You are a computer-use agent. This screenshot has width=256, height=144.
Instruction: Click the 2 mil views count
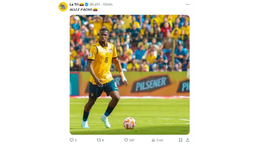(x=160, y=140)
